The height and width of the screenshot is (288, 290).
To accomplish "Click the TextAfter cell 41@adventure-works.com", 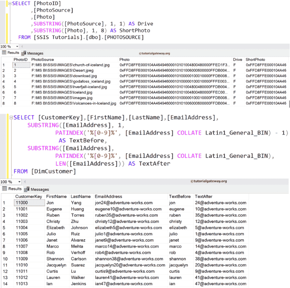I will pos(221,277).
